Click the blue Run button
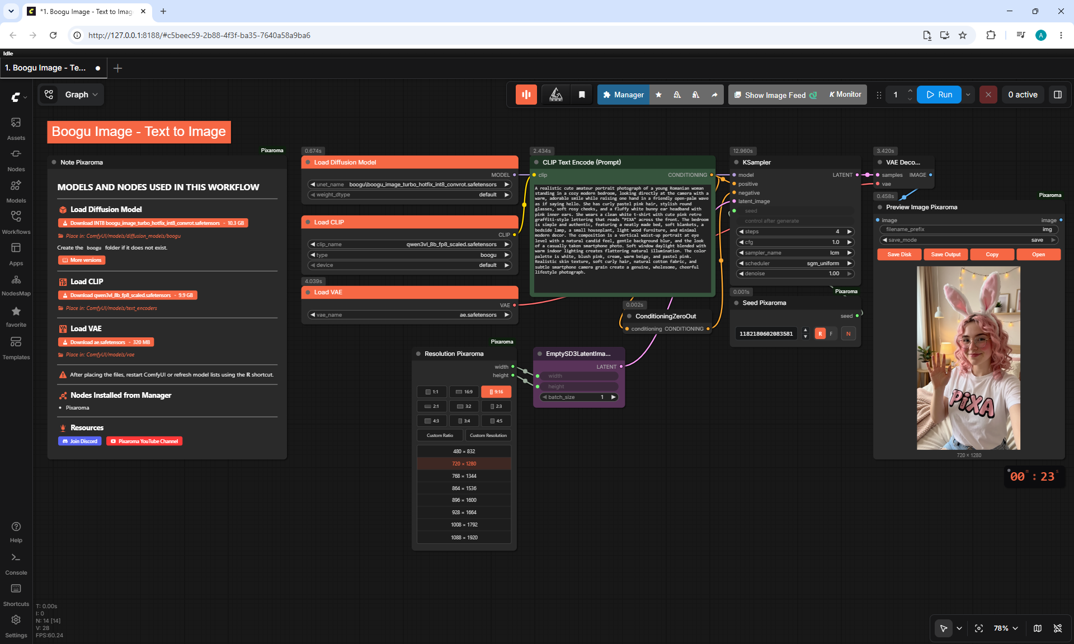 (x=939, y=95)
